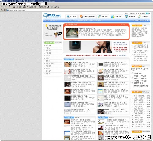Viewport: 153px width, 141px height.
Task: Go to the browser Home page icon
Action: [x=20, y=7]
